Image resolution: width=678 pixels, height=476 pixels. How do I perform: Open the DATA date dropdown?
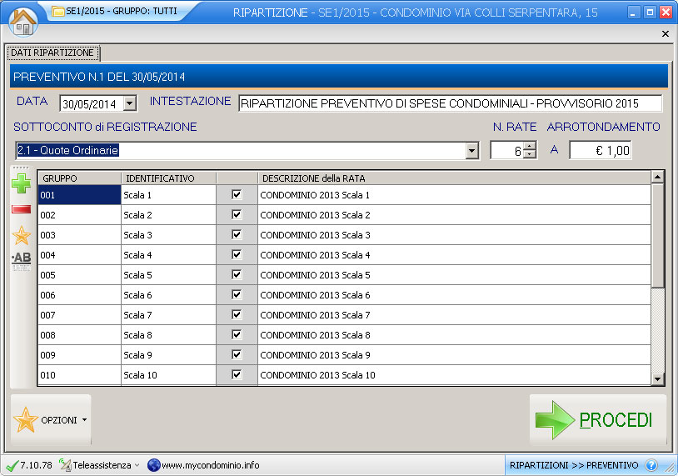129,104
